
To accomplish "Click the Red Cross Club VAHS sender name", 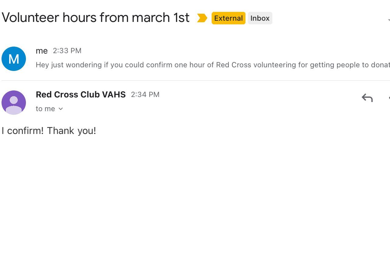I will point(81,95).
